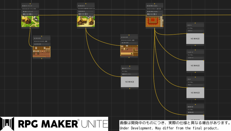Click the bottom port of カラハリ node

(195, 45)
